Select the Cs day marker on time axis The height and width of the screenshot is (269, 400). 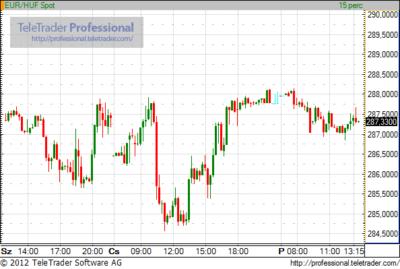point(114,251)
